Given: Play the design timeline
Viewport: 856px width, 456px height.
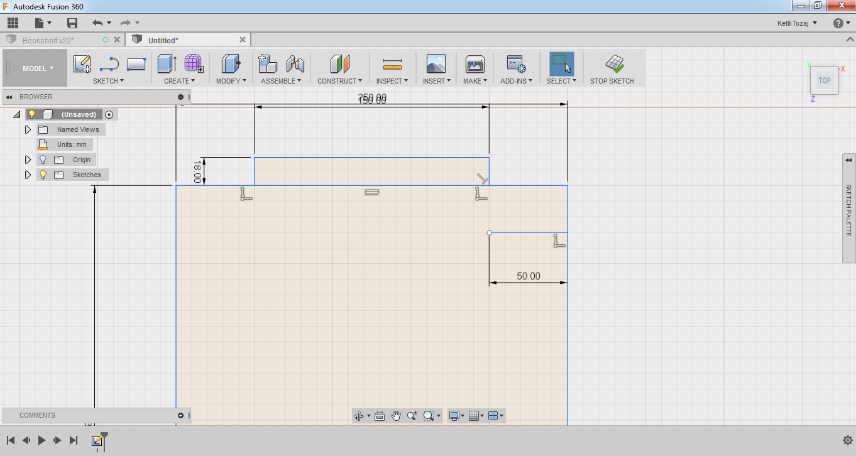Looking at the screenshot, I should 41,440.
